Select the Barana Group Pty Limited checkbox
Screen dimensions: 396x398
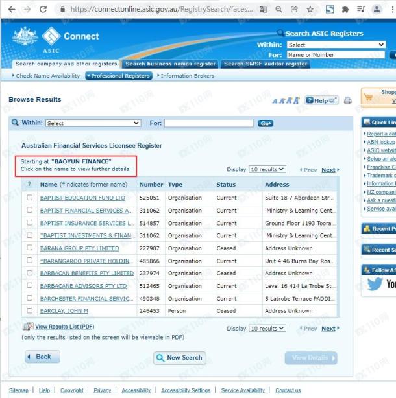tap(29, 248)
